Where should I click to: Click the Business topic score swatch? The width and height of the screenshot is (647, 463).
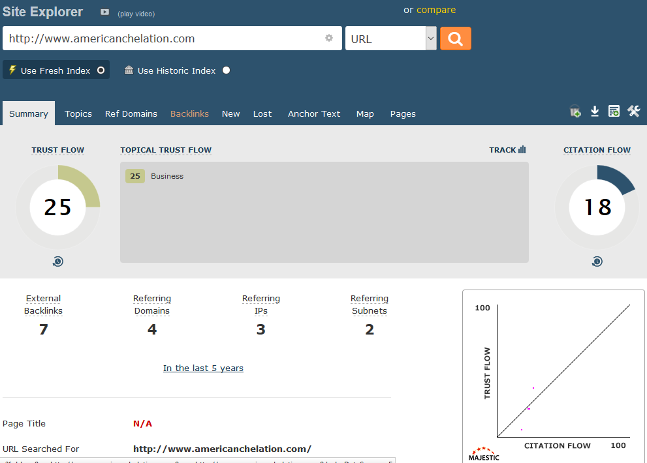click(135, 176)
